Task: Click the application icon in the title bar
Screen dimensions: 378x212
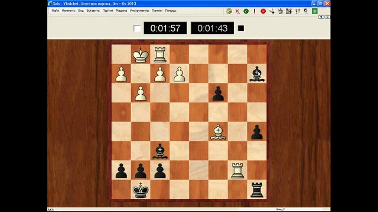Action: [50, 4]
